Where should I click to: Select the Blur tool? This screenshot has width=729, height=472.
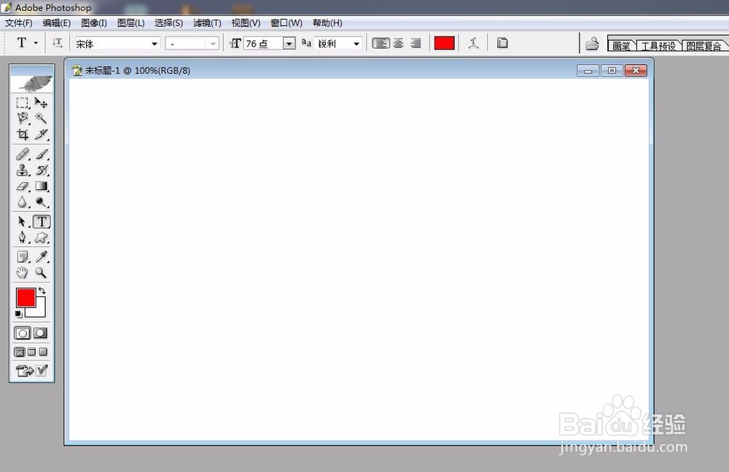point(23,202)
